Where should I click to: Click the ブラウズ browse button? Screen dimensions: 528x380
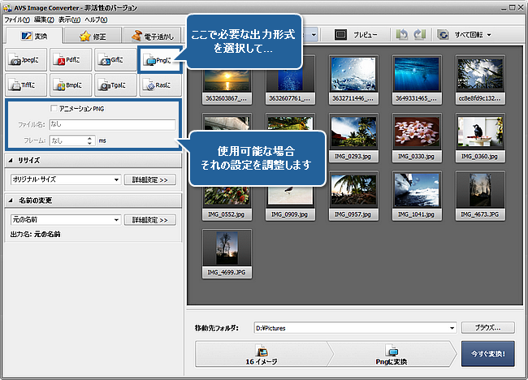[487, 328]
